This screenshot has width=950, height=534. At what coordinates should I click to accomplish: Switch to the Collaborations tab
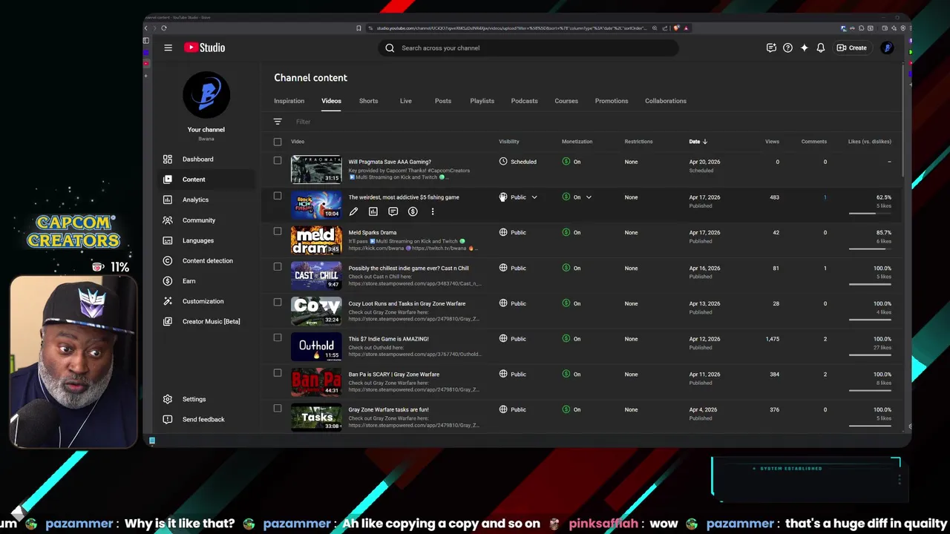pos(666,101)
